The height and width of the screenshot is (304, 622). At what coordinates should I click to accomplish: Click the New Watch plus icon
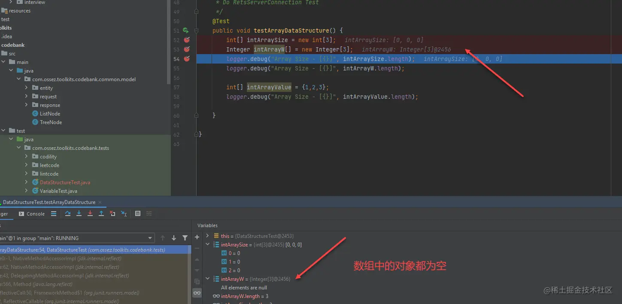click(197, 237)
